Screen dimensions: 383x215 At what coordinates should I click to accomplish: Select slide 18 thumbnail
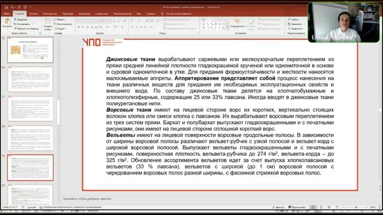coord(31,138)
